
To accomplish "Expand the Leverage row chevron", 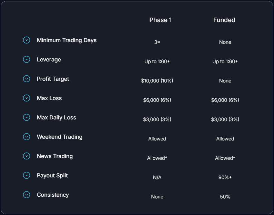I will tap(27, 59).
